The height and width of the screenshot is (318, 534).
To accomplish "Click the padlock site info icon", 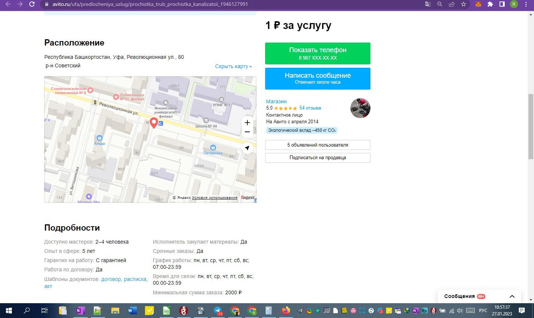I will 46,4.
